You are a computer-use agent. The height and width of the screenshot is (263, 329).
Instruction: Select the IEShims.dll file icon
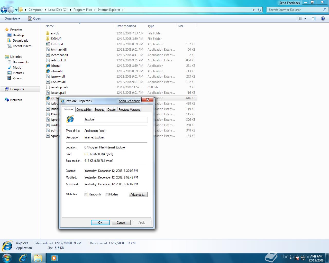(48, 82)
